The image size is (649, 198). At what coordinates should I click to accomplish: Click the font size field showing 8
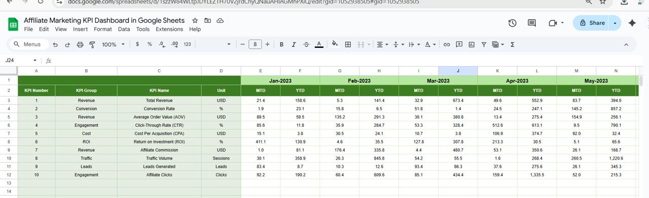pos(255,44)
